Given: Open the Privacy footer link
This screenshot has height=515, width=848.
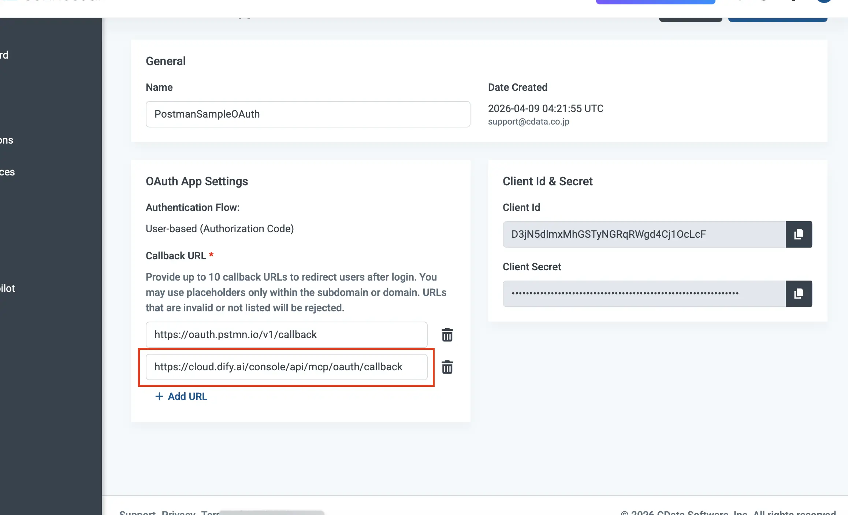Looking at the screenshot, I should tap(178, 513).
